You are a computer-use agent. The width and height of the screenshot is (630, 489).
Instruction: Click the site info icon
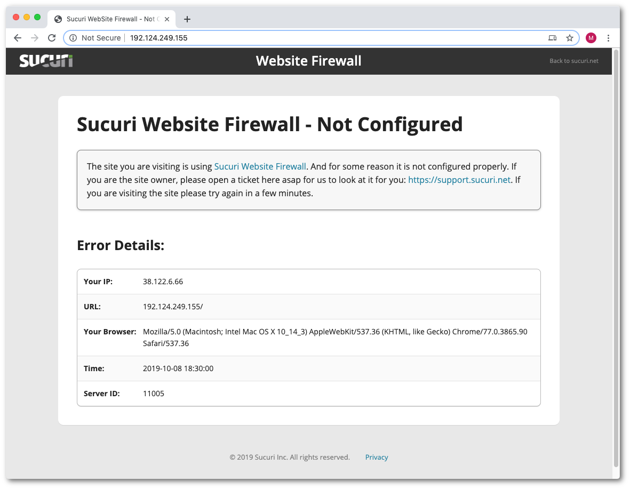pos(74,38)
